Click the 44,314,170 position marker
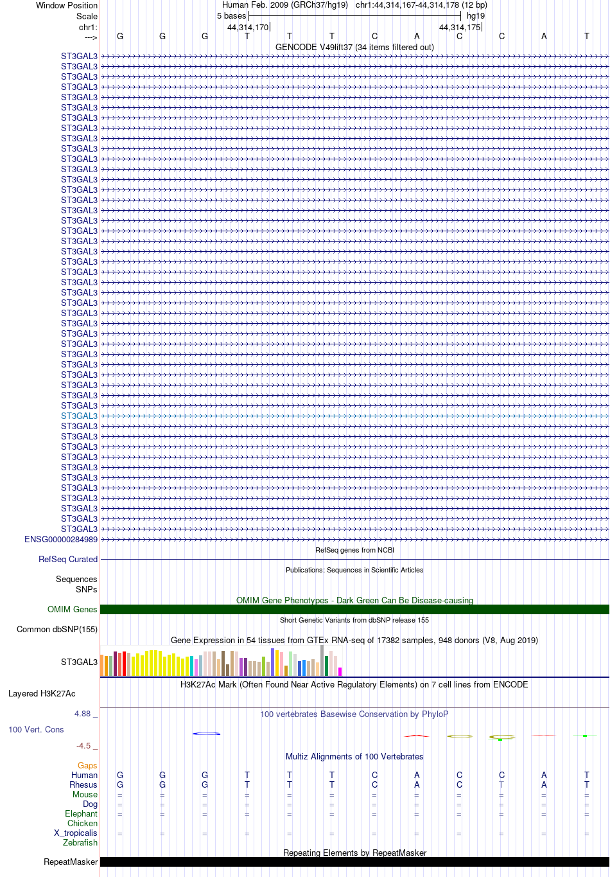Screen dimensions: 610x877 [248, 27]
